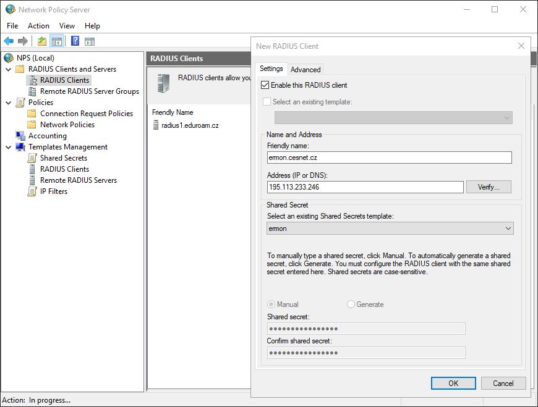Switch to the Settings tab
This screenshot has width=538, height=407.
[271, 69]
